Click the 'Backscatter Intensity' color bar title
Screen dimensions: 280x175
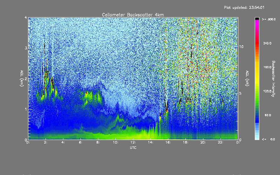[x=273, y=79]
